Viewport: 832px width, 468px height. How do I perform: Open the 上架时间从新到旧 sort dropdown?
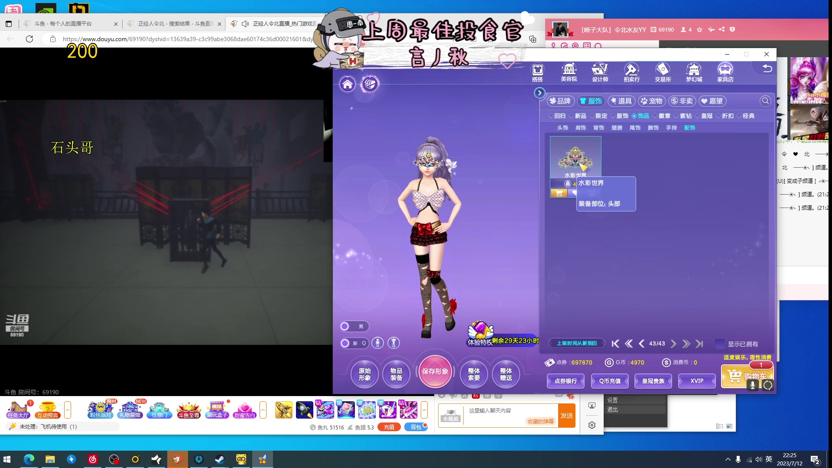[577, 343]
